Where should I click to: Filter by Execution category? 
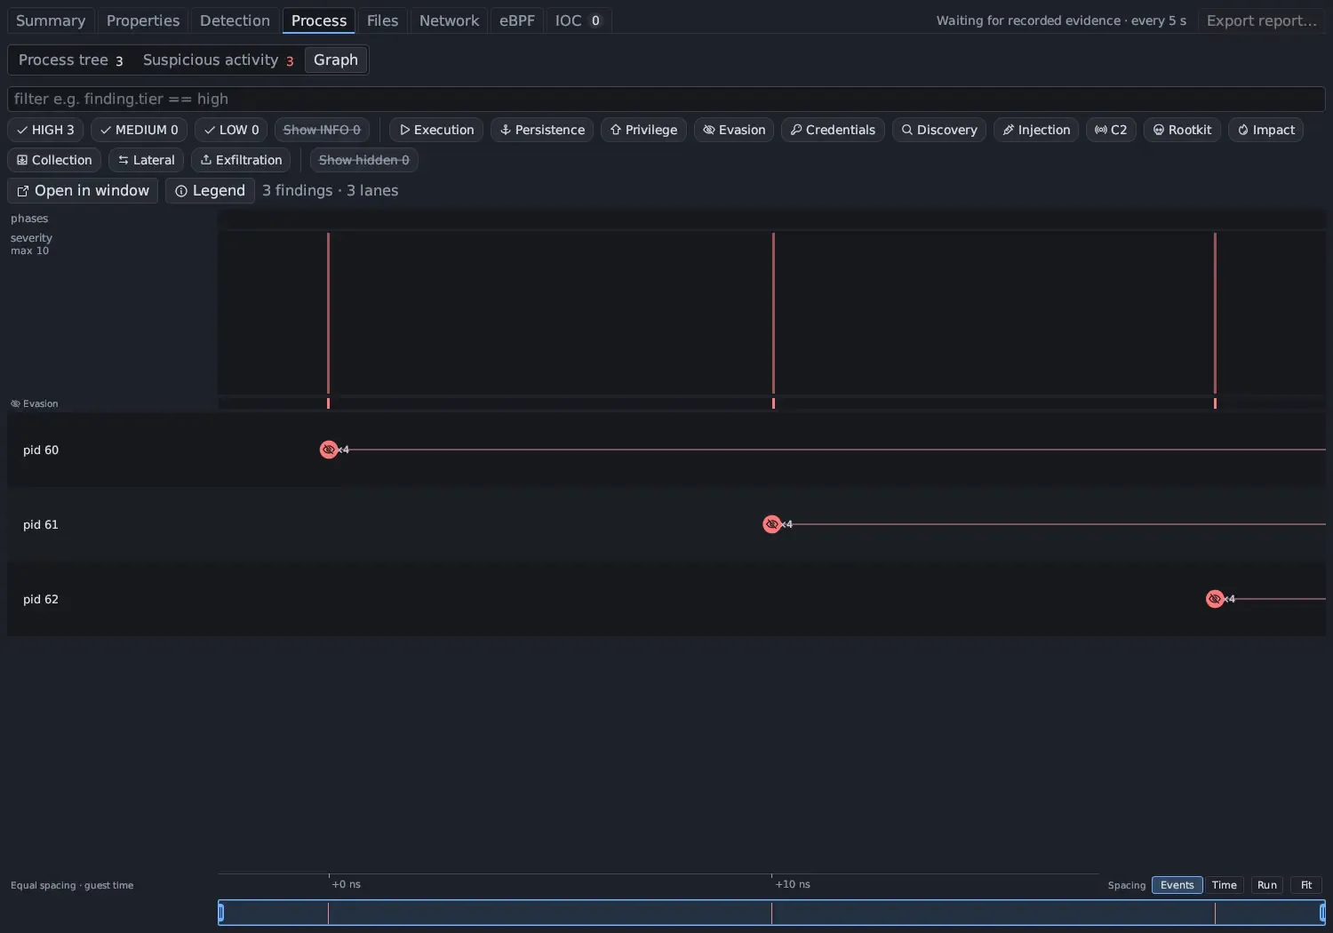click(436, 130)
